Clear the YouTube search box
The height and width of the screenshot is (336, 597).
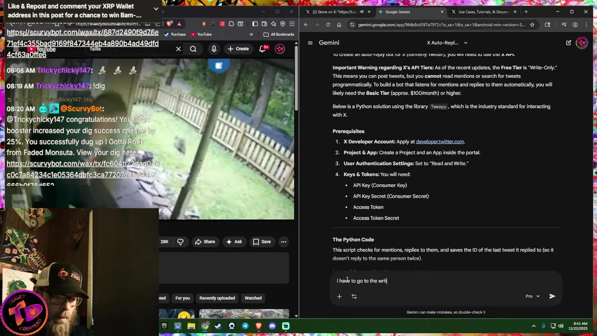178,49
